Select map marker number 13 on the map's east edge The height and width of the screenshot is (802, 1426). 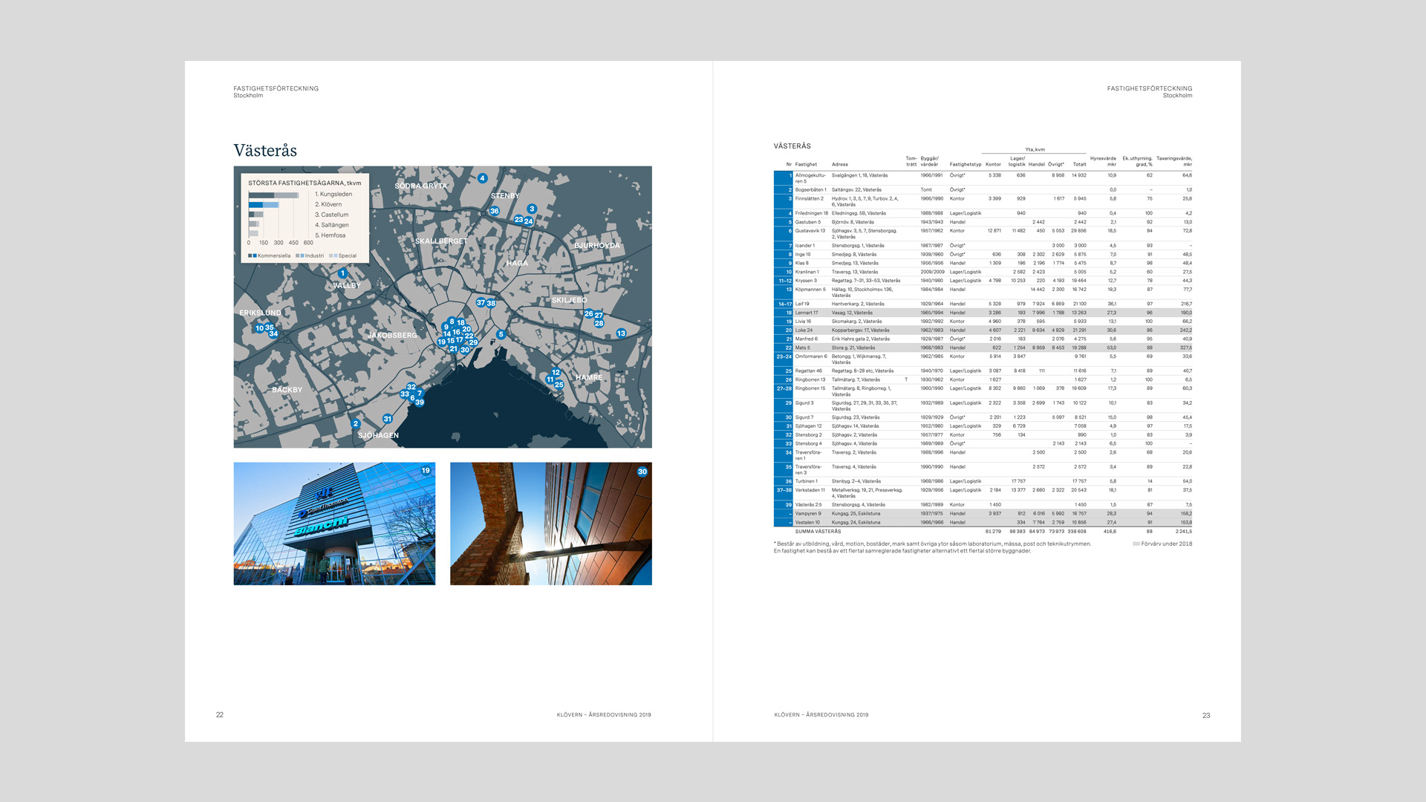[622, 333]
